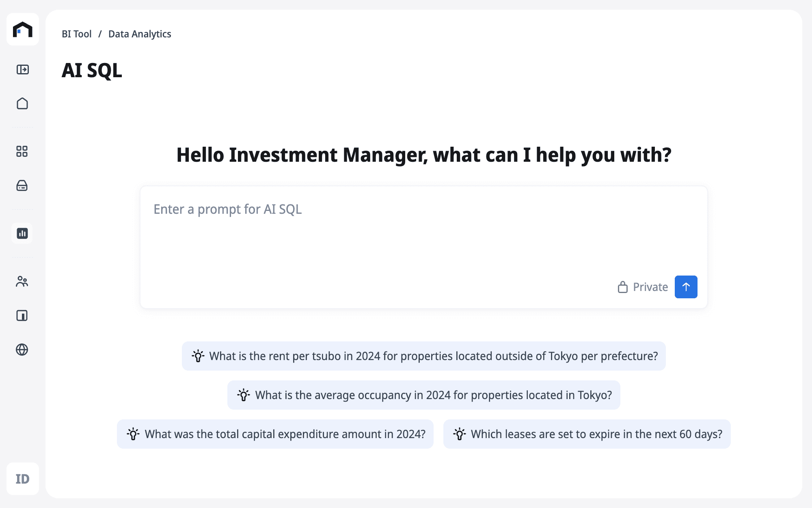Viewport: 812px width, 508px height.
Task: Submit prompt with blue arrow button
Action: click(x=686, y=287)
